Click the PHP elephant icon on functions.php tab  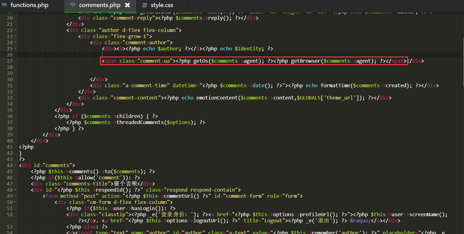4,5
